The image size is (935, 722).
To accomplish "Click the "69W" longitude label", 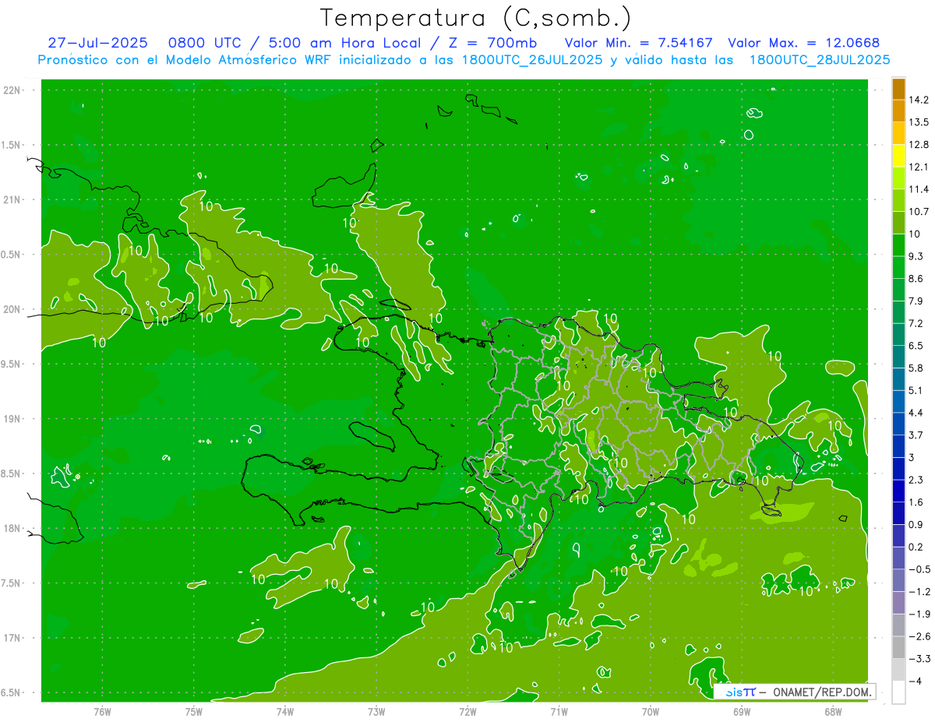I will 742,712.
